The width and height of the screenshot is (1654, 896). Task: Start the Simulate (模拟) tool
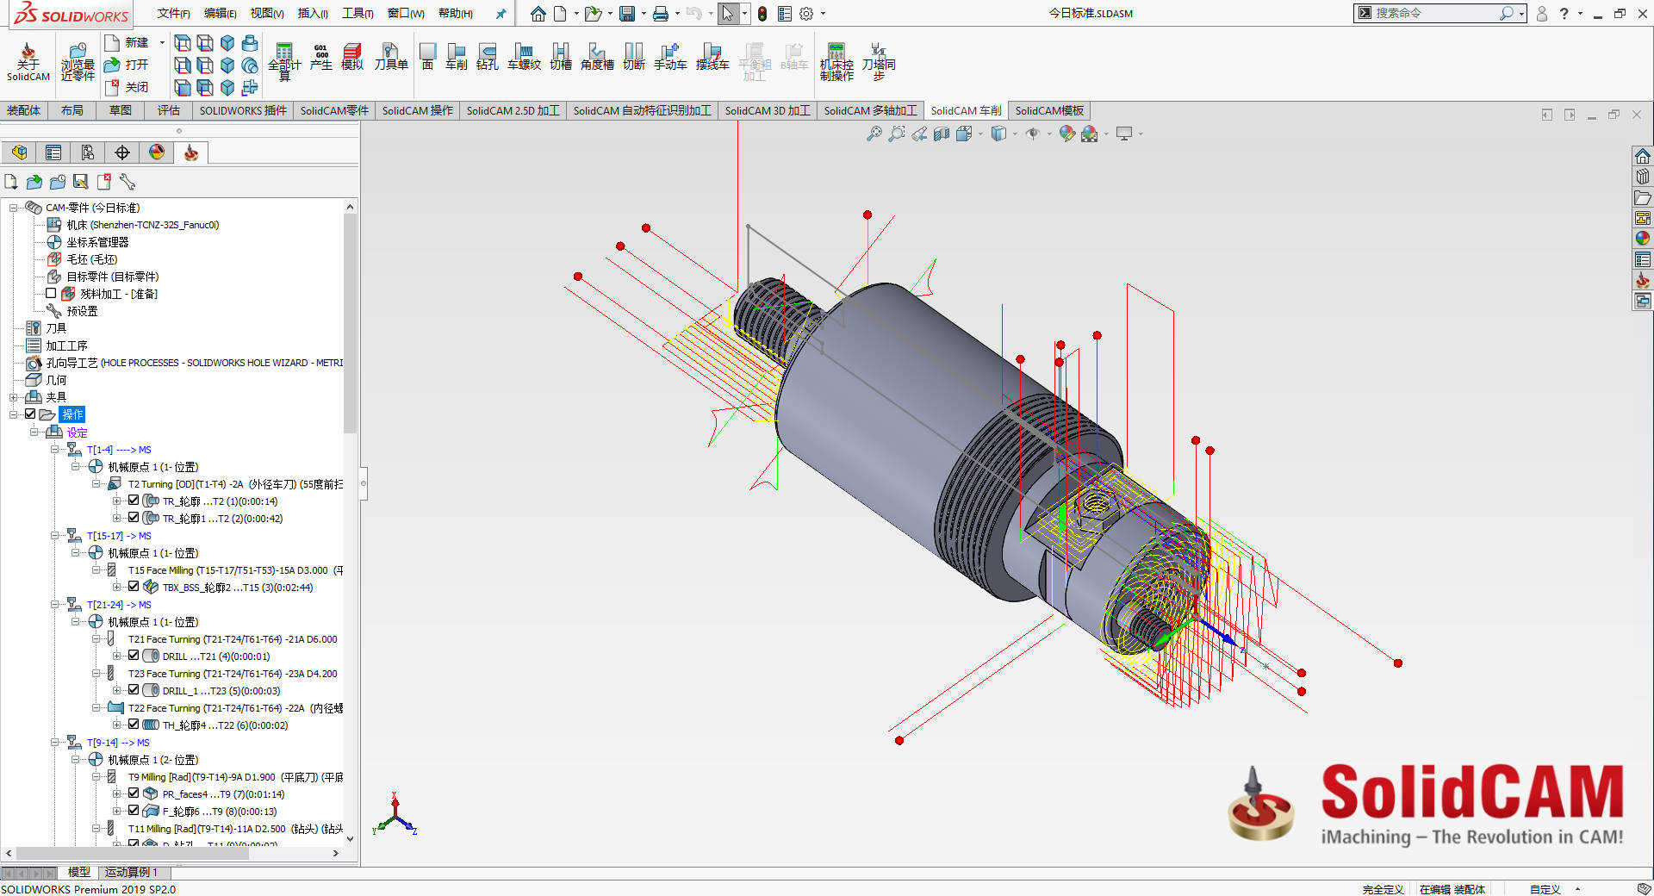click(352, 58)
